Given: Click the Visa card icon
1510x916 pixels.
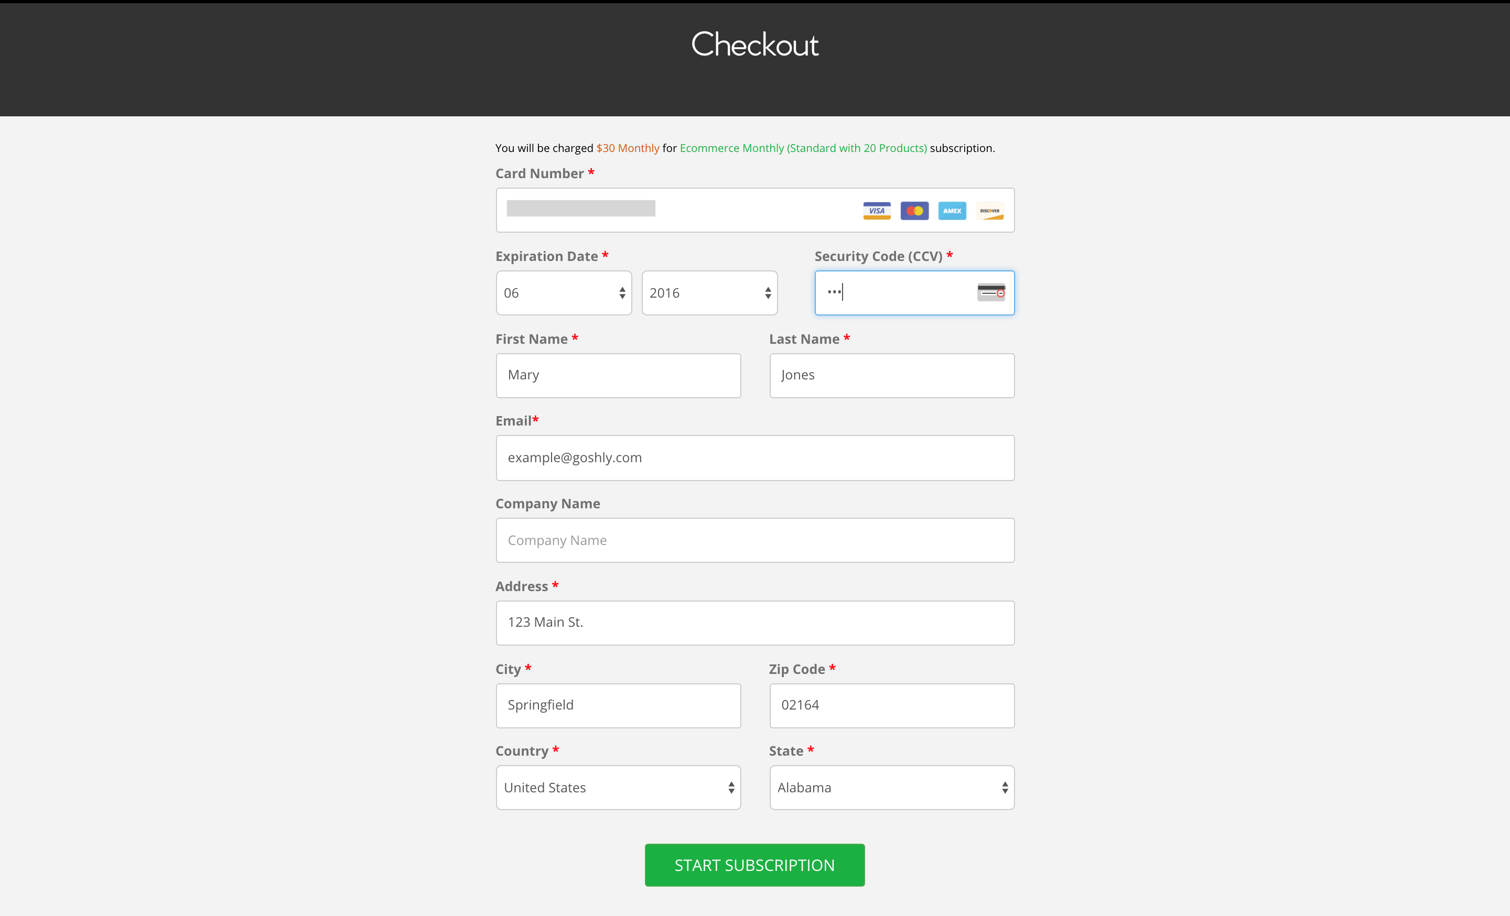Looking at the screenshot, I should (876, 211).
